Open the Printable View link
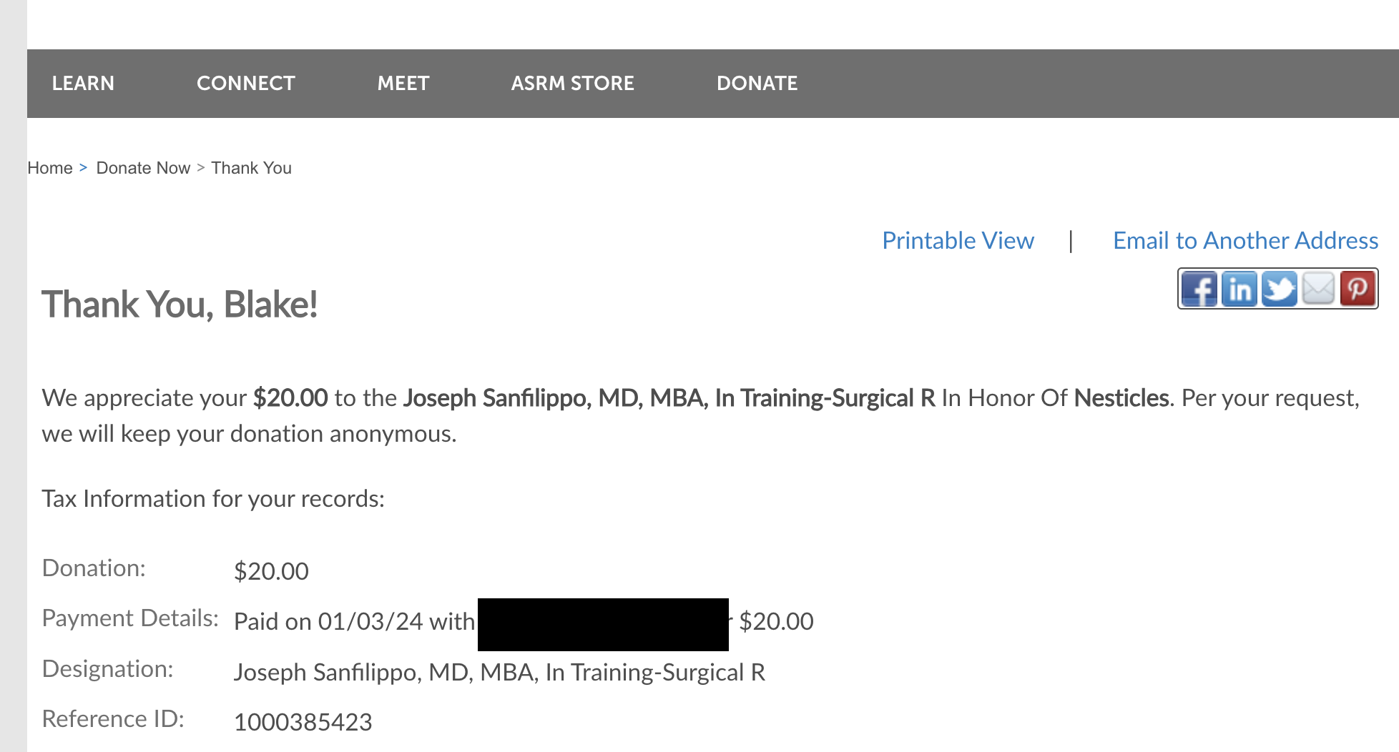This screenshot has height=752, width=1399. (x=958, y=241)
